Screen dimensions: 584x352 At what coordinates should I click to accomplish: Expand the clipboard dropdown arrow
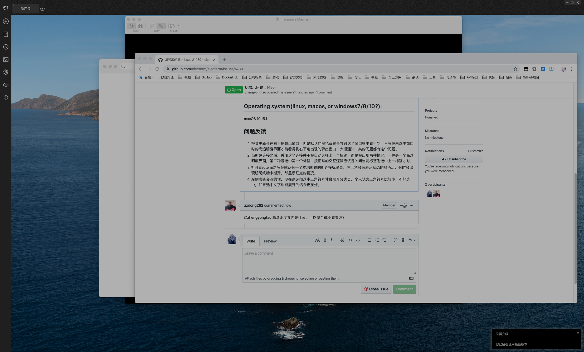click(178, 26)
